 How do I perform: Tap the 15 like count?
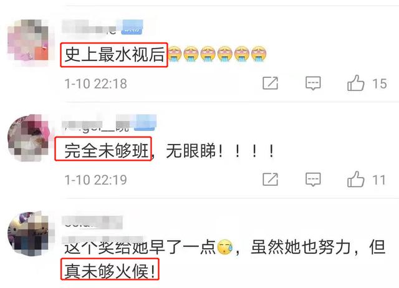click(380, 84)
